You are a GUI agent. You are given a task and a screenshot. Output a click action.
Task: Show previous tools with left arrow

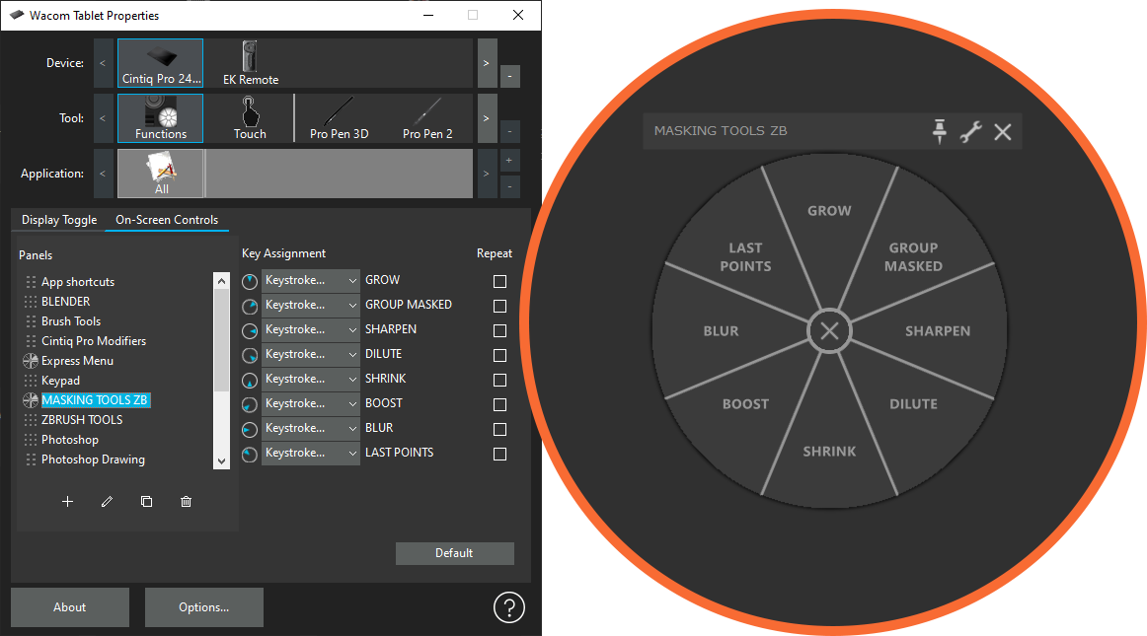tap(103, 117)
